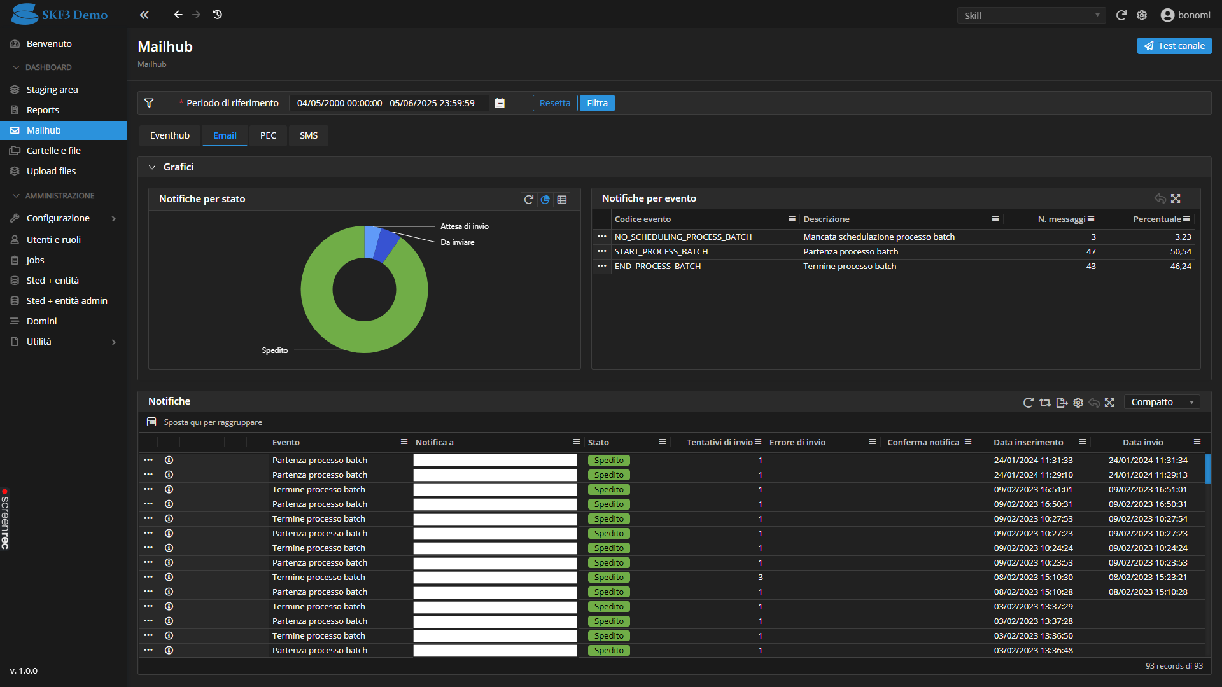
Task: Click the Notifiche grid vertical scrollbar
Action: [x=1208, y=469]
